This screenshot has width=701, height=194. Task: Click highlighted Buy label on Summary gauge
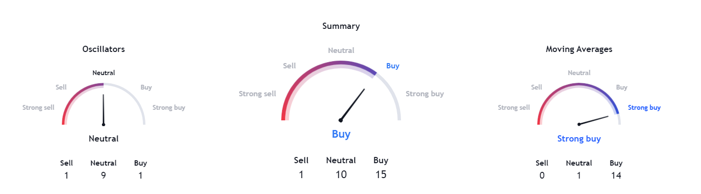(393, 66)
